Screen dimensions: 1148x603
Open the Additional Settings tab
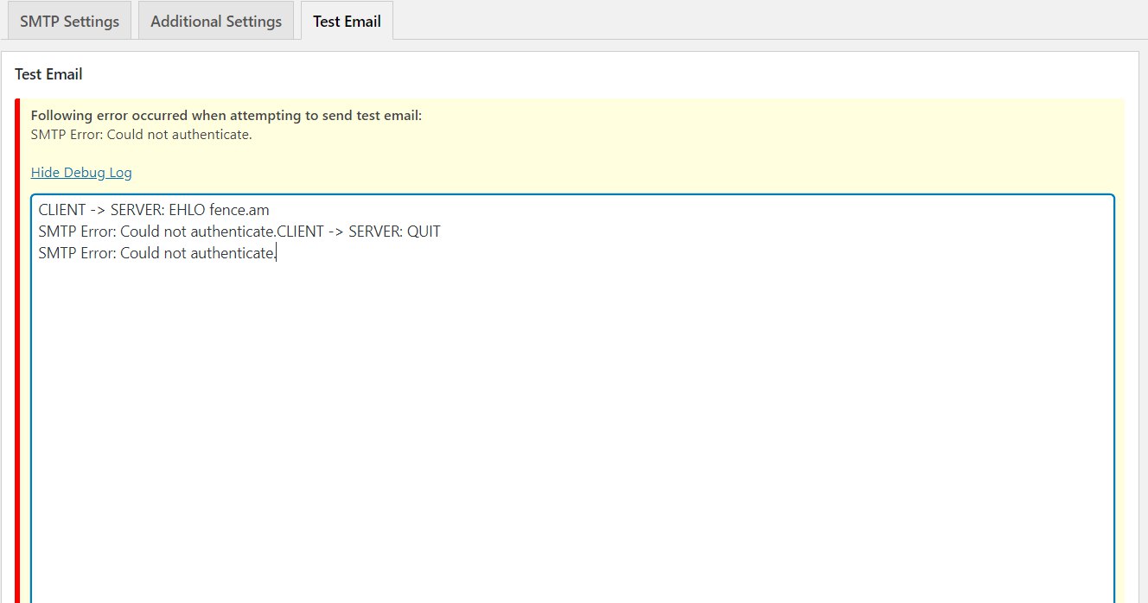[216, 22]
